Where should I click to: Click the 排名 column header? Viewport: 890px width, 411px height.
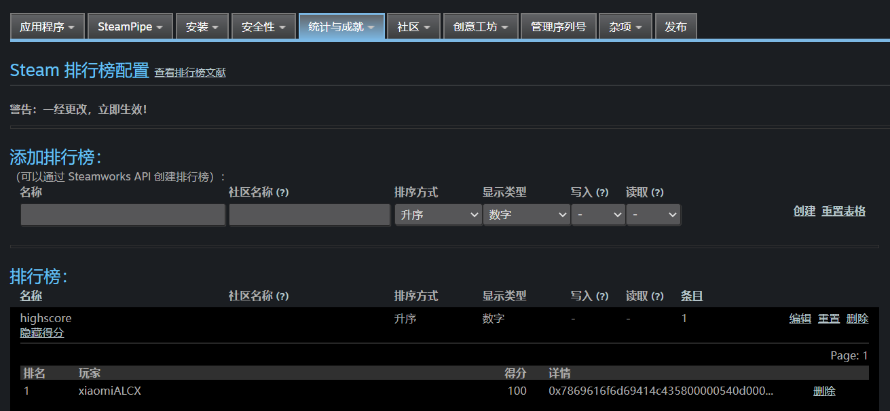pos(34,373)
